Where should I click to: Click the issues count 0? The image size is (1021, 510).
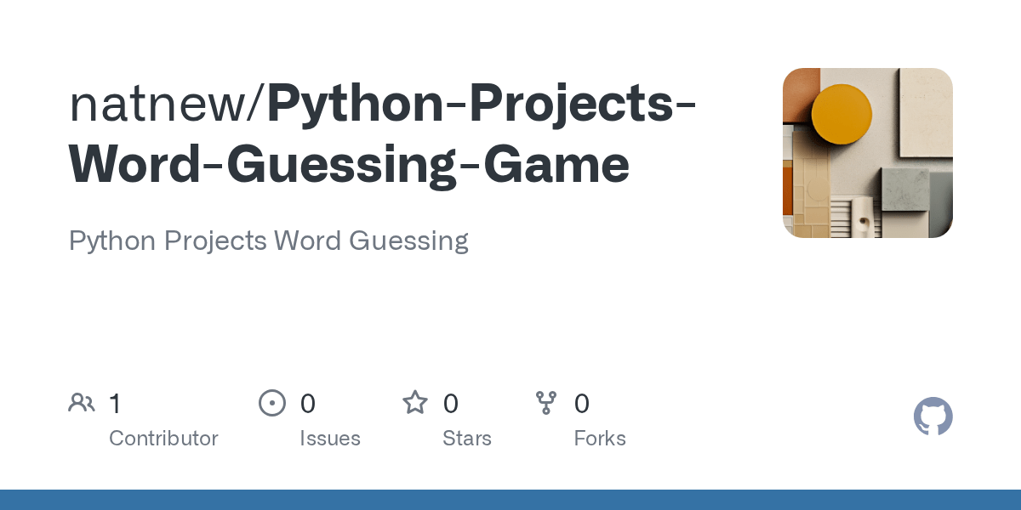(x=308, y=404)
